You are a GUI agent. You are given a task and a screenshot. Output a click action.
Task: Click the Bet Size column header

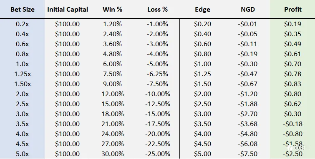coord(22,10)
